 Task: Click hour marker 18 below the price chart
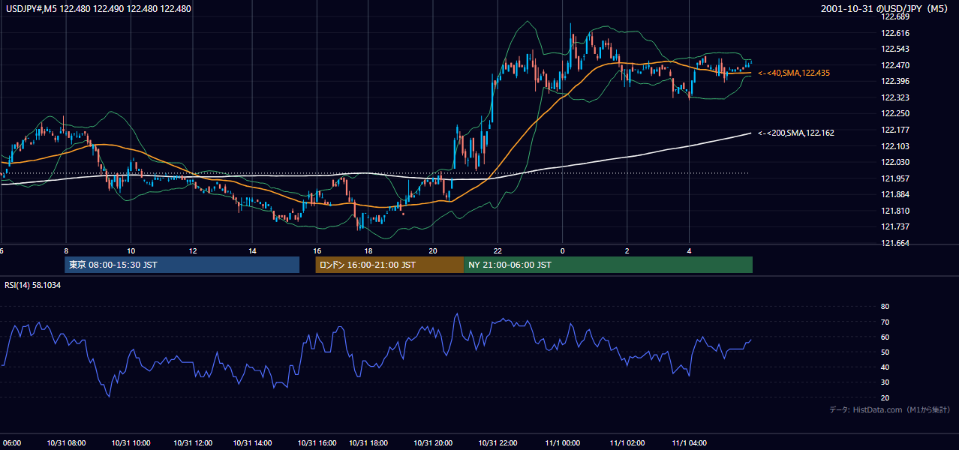pos(368,250)
